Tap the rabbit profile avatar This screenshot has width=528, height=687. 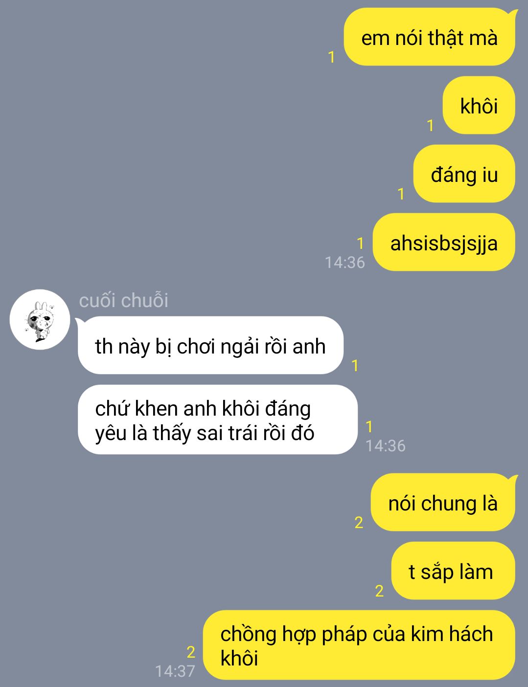coord(40,319)
